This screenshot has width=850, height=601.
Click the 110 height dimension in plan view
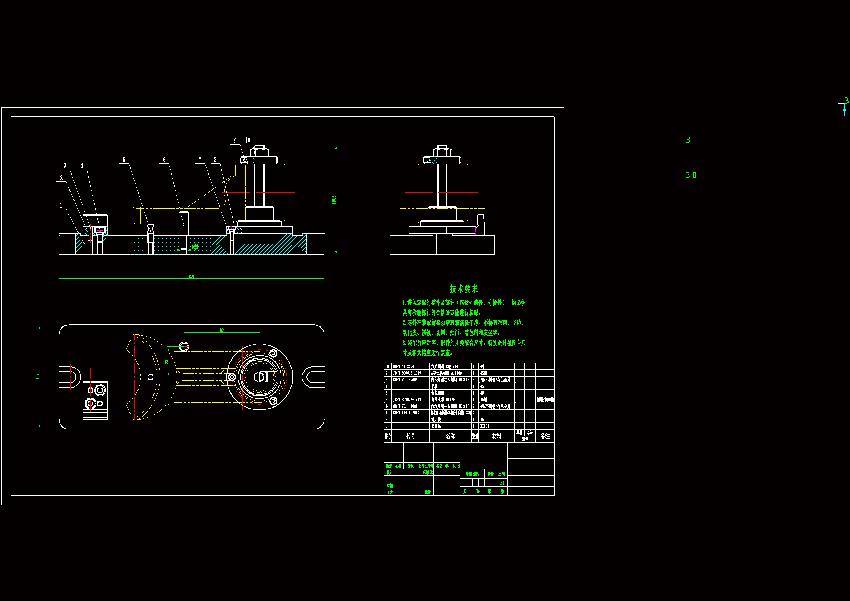(37, 377)
